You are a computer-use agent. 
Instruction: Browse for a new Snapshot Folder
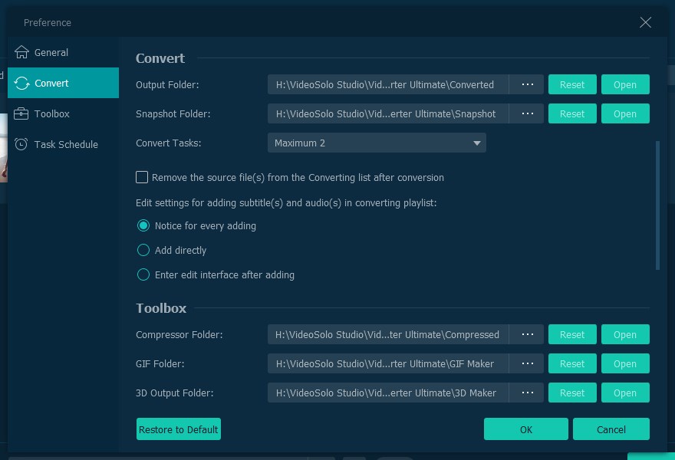coord(526,113)
